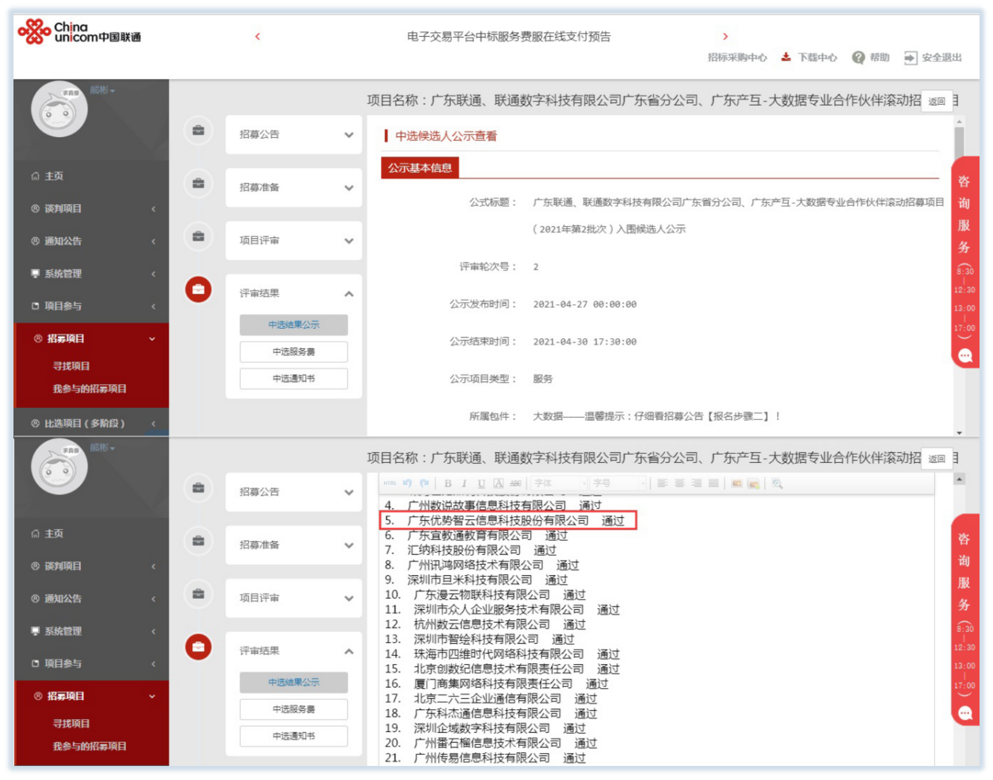Open the 下载中心 download center

809,57
